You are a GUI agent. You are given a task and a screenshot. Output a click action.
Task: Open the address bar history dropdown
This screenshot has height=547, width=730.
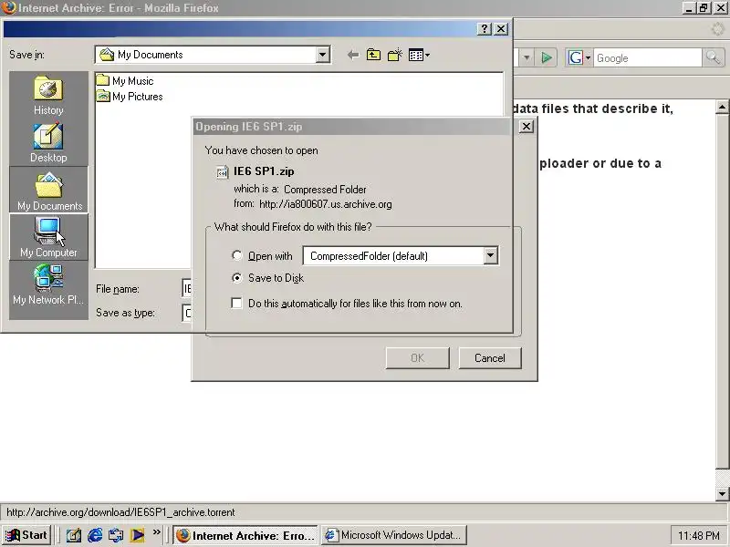(527, 57)
